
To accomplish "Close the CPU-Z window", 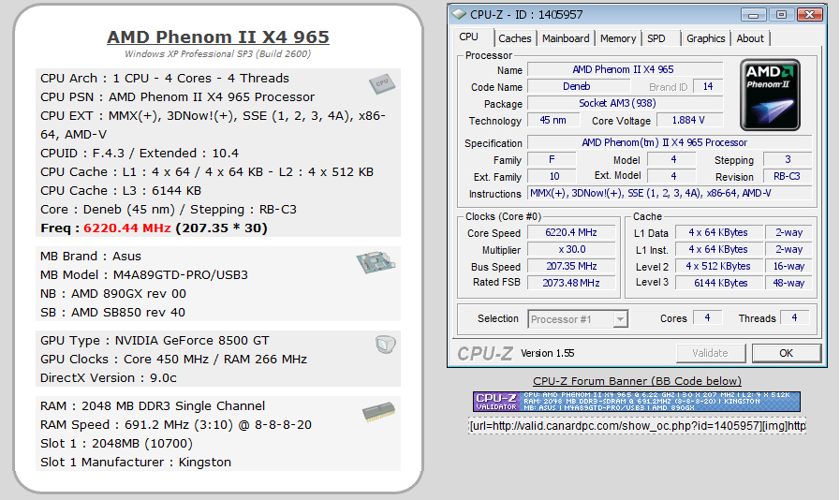I will (809, 14).
